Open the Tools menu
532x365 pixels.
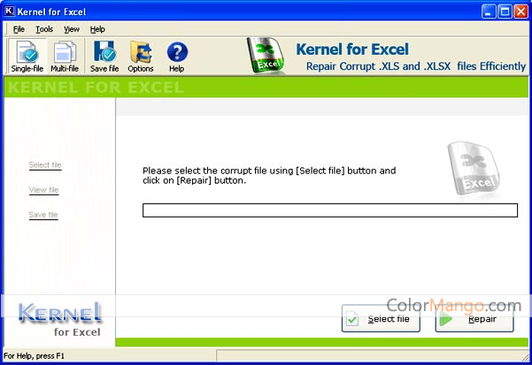point(44,29)
